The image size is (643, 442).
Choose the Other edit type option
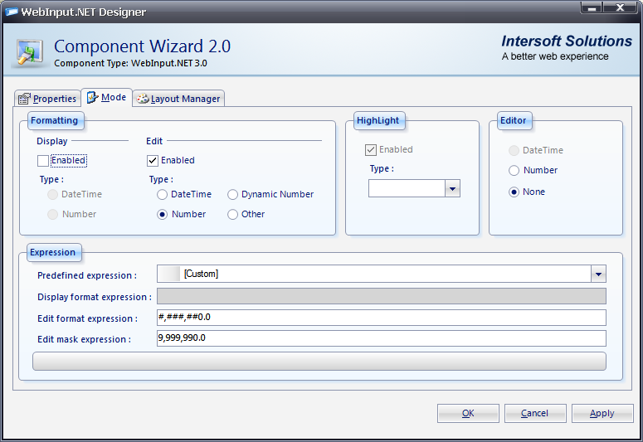[x=233, y=214]
